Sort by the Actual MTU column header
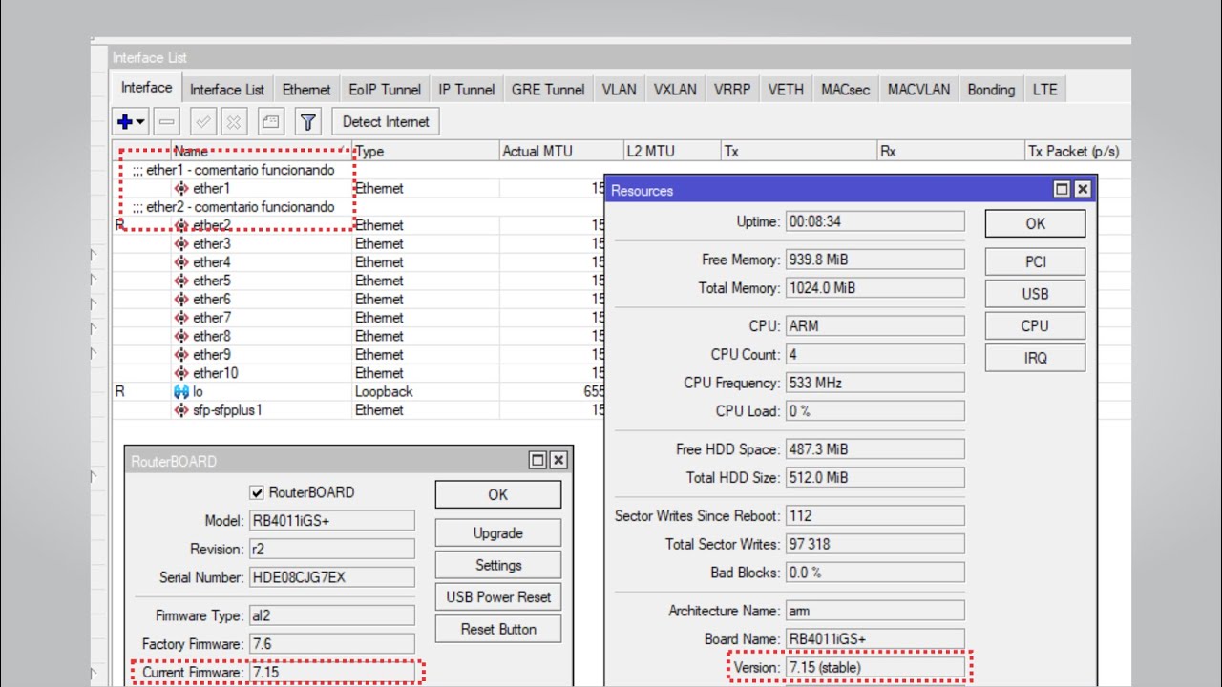 (x=561, y=152)
